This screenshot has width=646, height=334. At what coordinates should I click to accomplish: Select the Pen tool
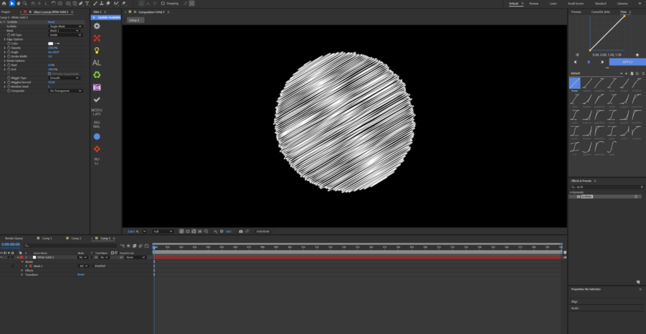pos(81,3)
